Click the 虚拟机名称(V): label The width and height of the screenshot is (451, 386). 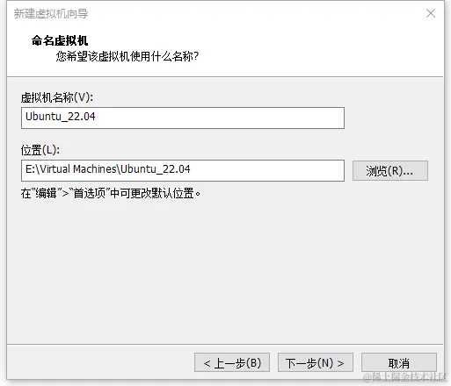pyautogui.click(x=57, y=97)
